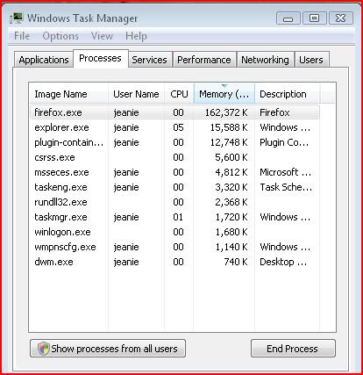Click the 1,680 K memory value
363x375 pixels.
click(x=231, y=232)
